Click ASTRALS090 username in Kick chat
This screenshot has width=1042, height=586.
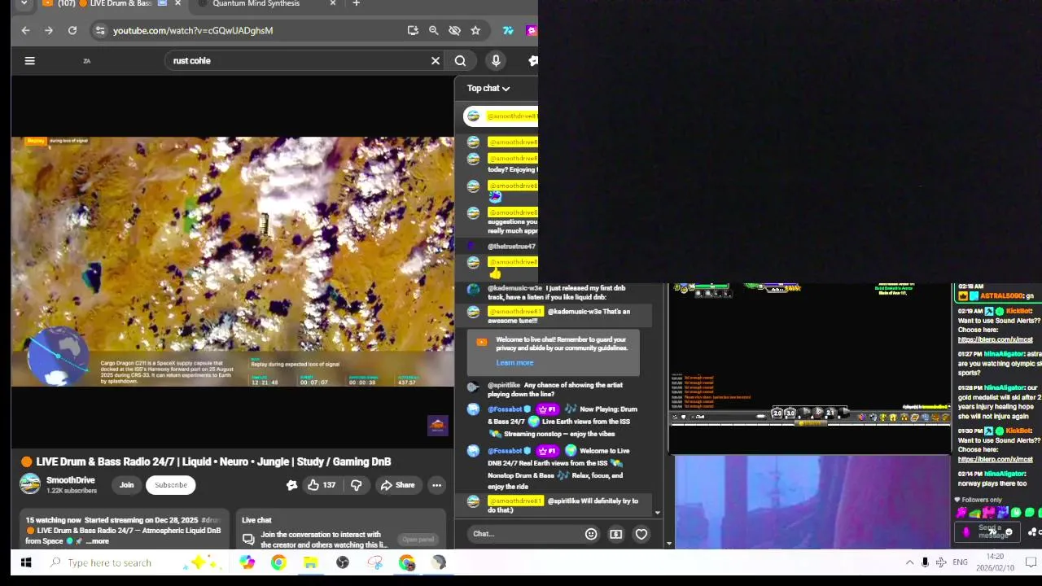tap(1000, 296)
